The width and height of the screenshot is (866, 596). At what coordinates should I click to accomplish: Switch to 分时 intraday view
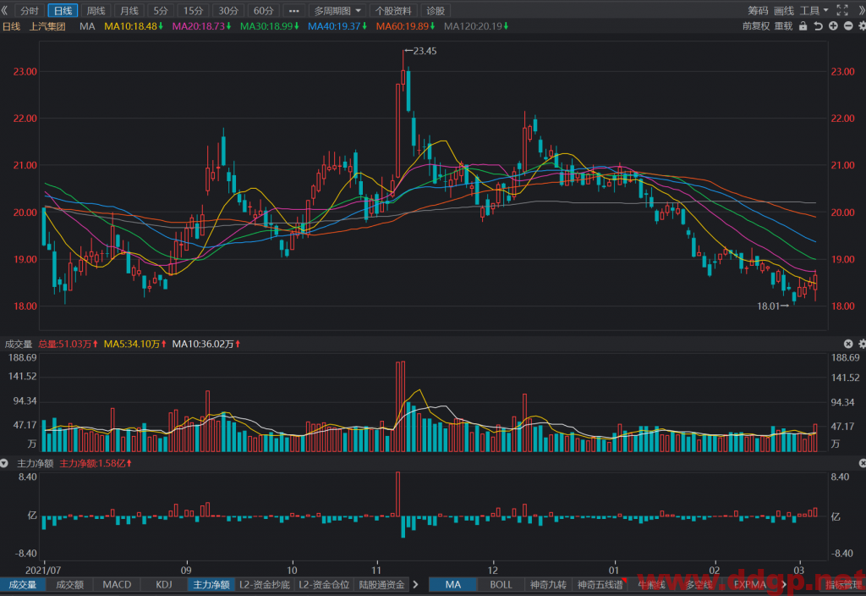click(30, 10)
